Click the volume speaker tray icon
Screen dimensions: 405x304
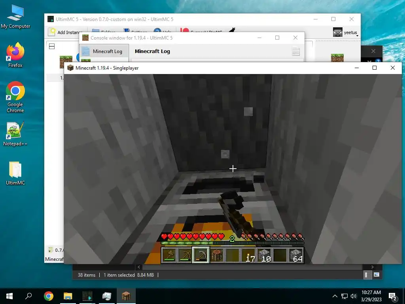tap(354, 296)
